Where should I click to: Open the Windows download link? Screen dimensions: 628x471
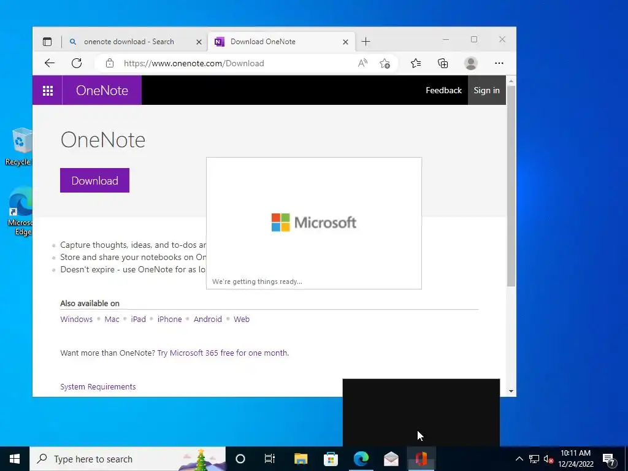77,319
